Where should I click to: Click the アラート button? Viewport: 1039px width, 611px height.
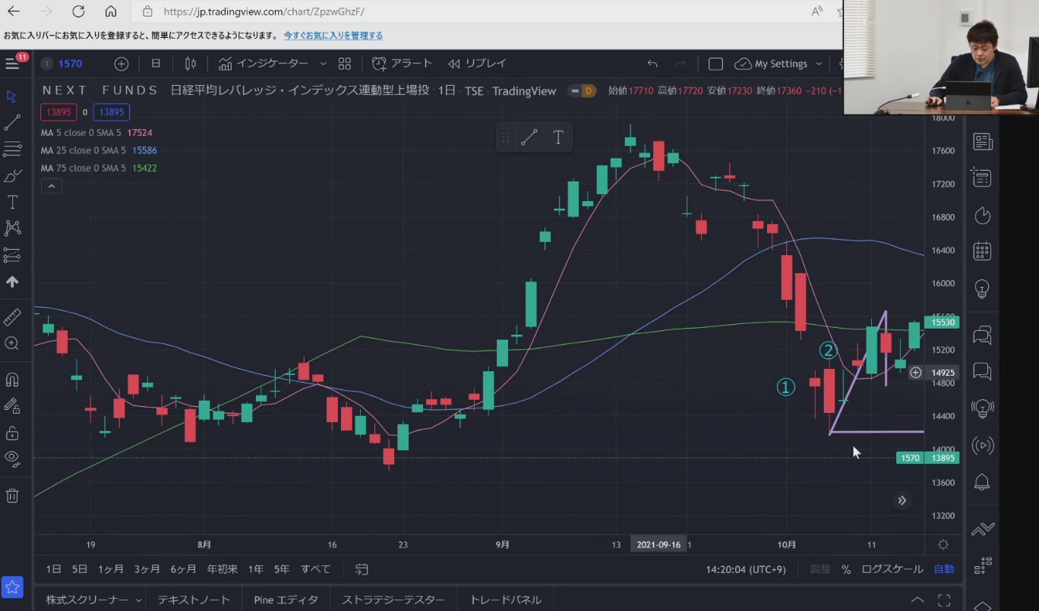[x=403, y=64]
